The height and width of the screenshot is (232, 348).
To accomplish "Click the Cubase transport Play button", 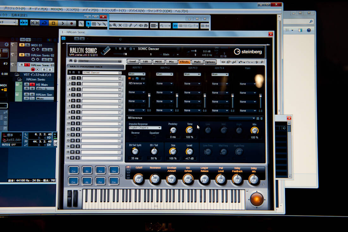I will (x=63, y=23).
